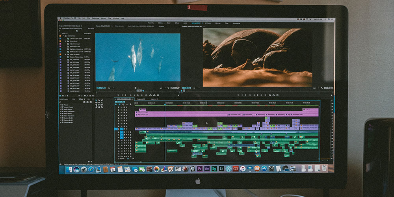Click orange label swatch of 35mm Grain bin
The width and height of the screenshot is (394, 197).
pyautogui.click(x=60, y=41)
